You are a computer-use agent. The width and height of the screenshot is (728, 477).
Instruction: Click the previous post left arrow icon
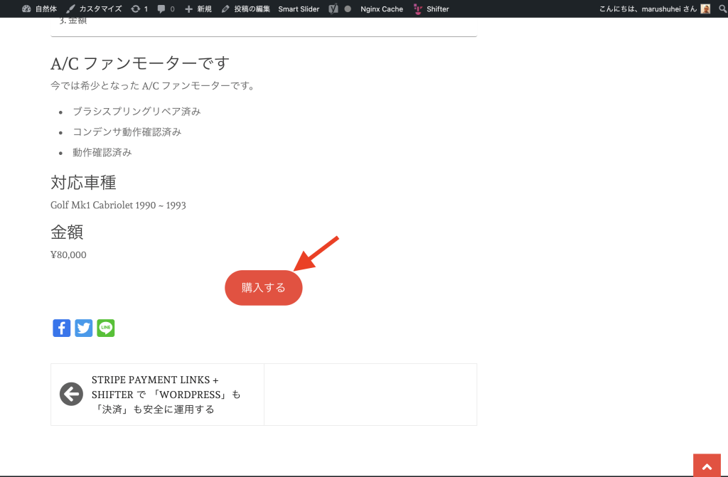[x=71, y=394]
